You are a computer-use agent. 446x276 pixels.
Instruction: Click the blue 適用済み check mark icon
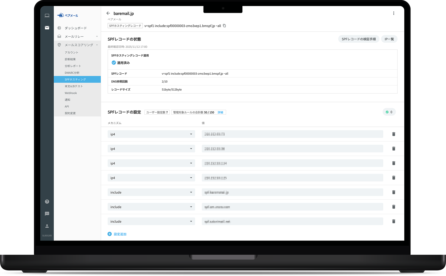coord(114,63)
